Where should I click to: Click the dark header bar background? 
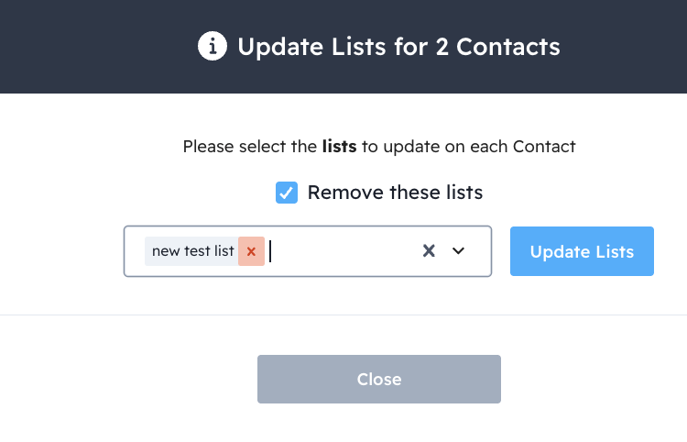coord(92,46)
